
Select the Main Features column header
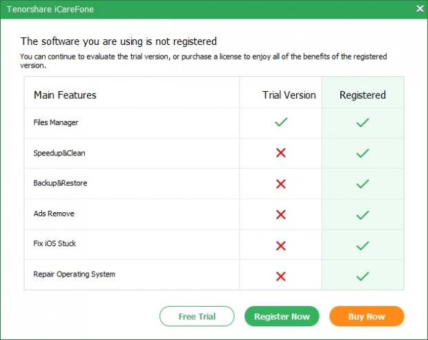(x=65, y=95)
